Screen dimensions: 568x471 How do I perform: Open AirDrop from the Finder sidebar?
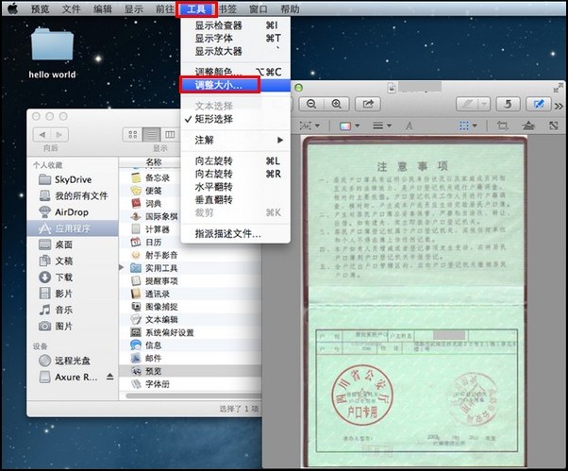[70, 212]
